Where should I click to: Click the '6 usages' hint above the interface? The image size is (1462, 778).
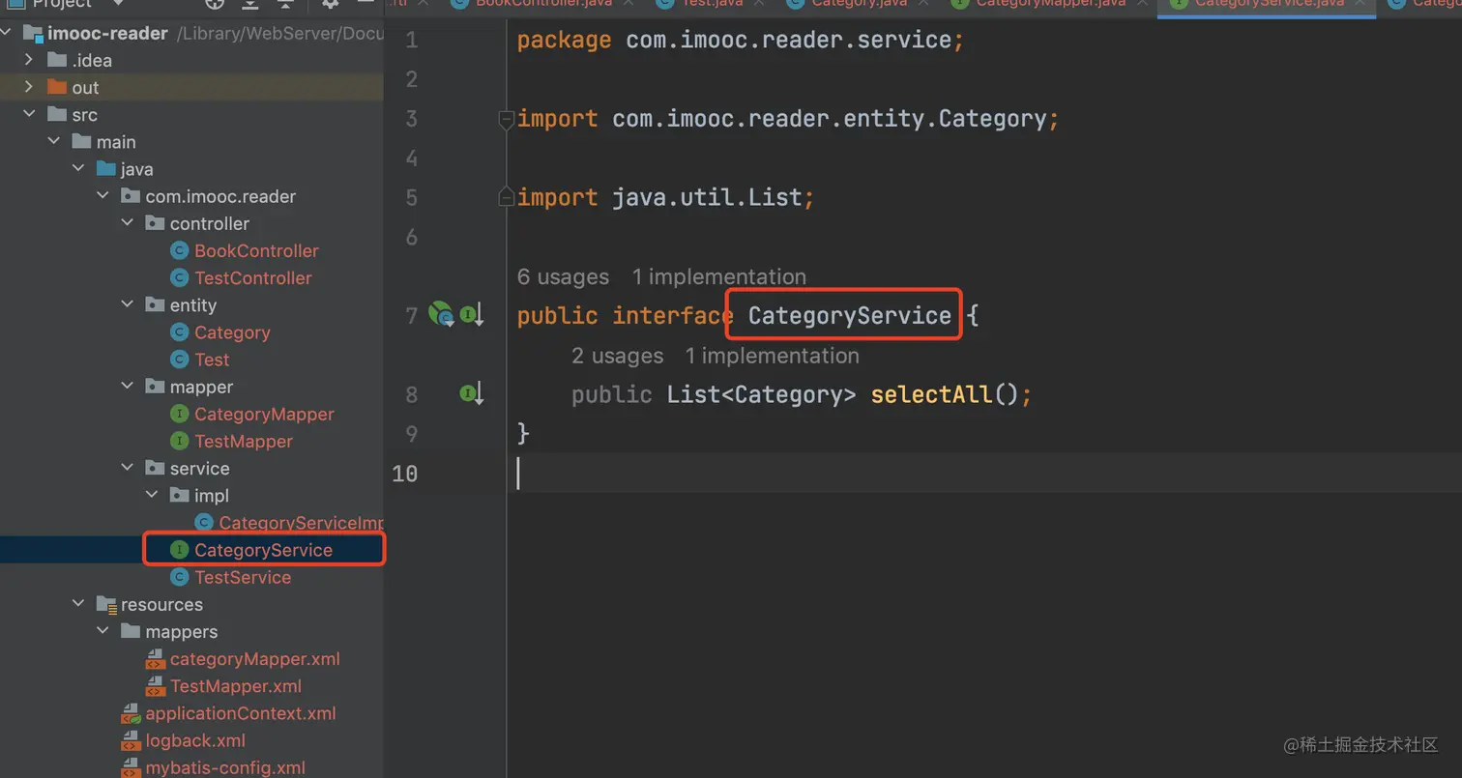[x=564, y=277]
